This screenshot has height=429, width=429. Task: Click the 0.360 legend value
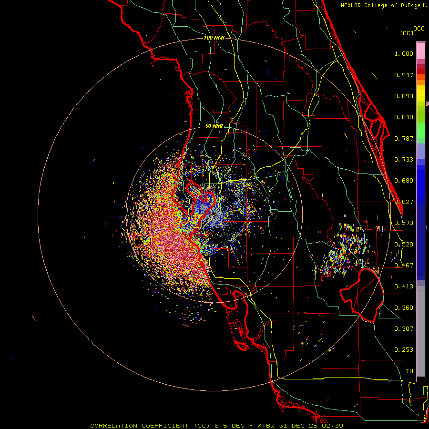click(x=404, y=308)
